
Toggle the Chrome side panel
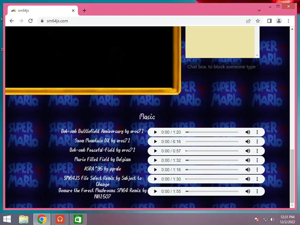[270, 21]
